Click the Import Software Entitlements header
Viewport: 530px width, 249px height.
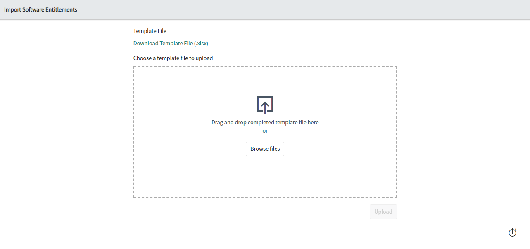[40, 9]
